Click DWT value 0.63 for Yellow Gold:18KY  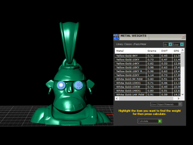[x=164, y=67]
